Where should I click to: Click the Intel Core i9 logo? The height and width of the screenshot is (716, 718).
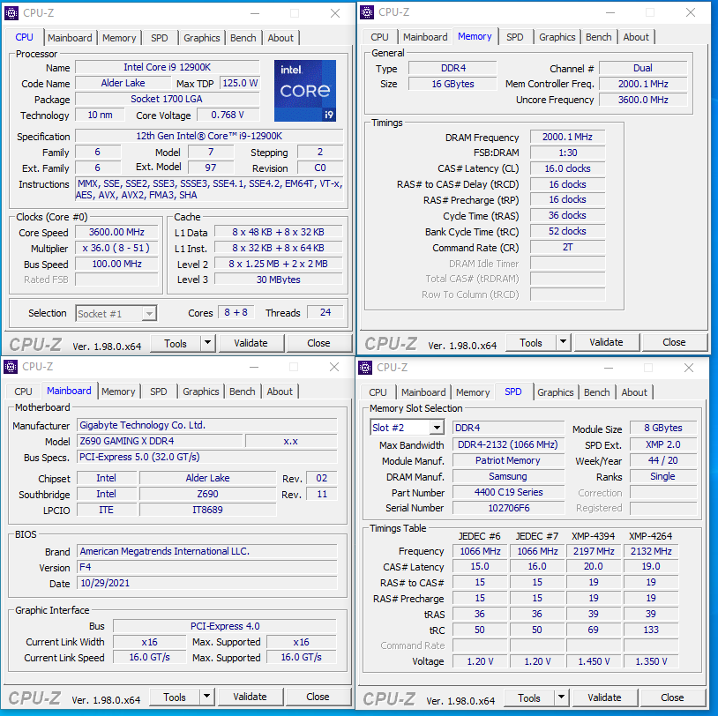[305, 91]
